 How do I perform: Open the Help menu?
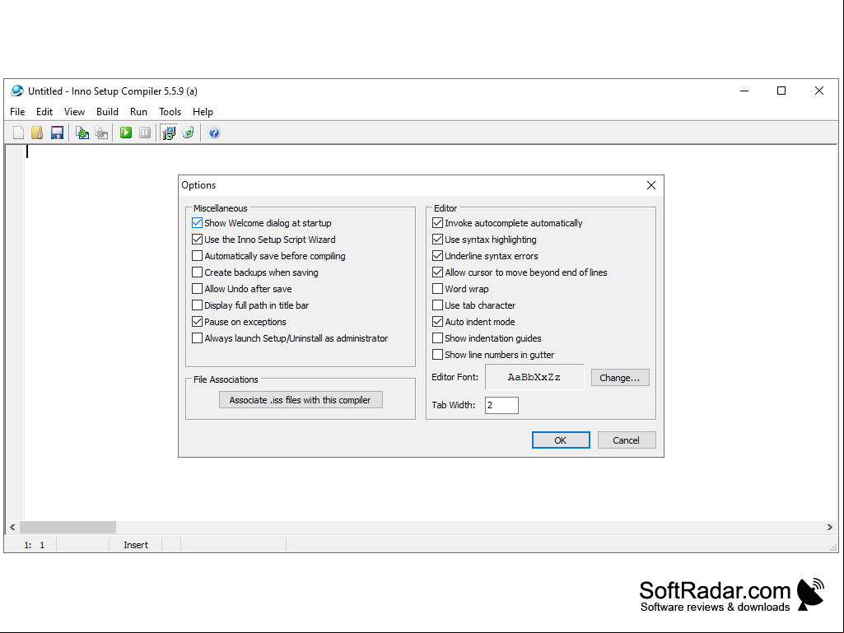pyautogui.click(x=203, y=112)
